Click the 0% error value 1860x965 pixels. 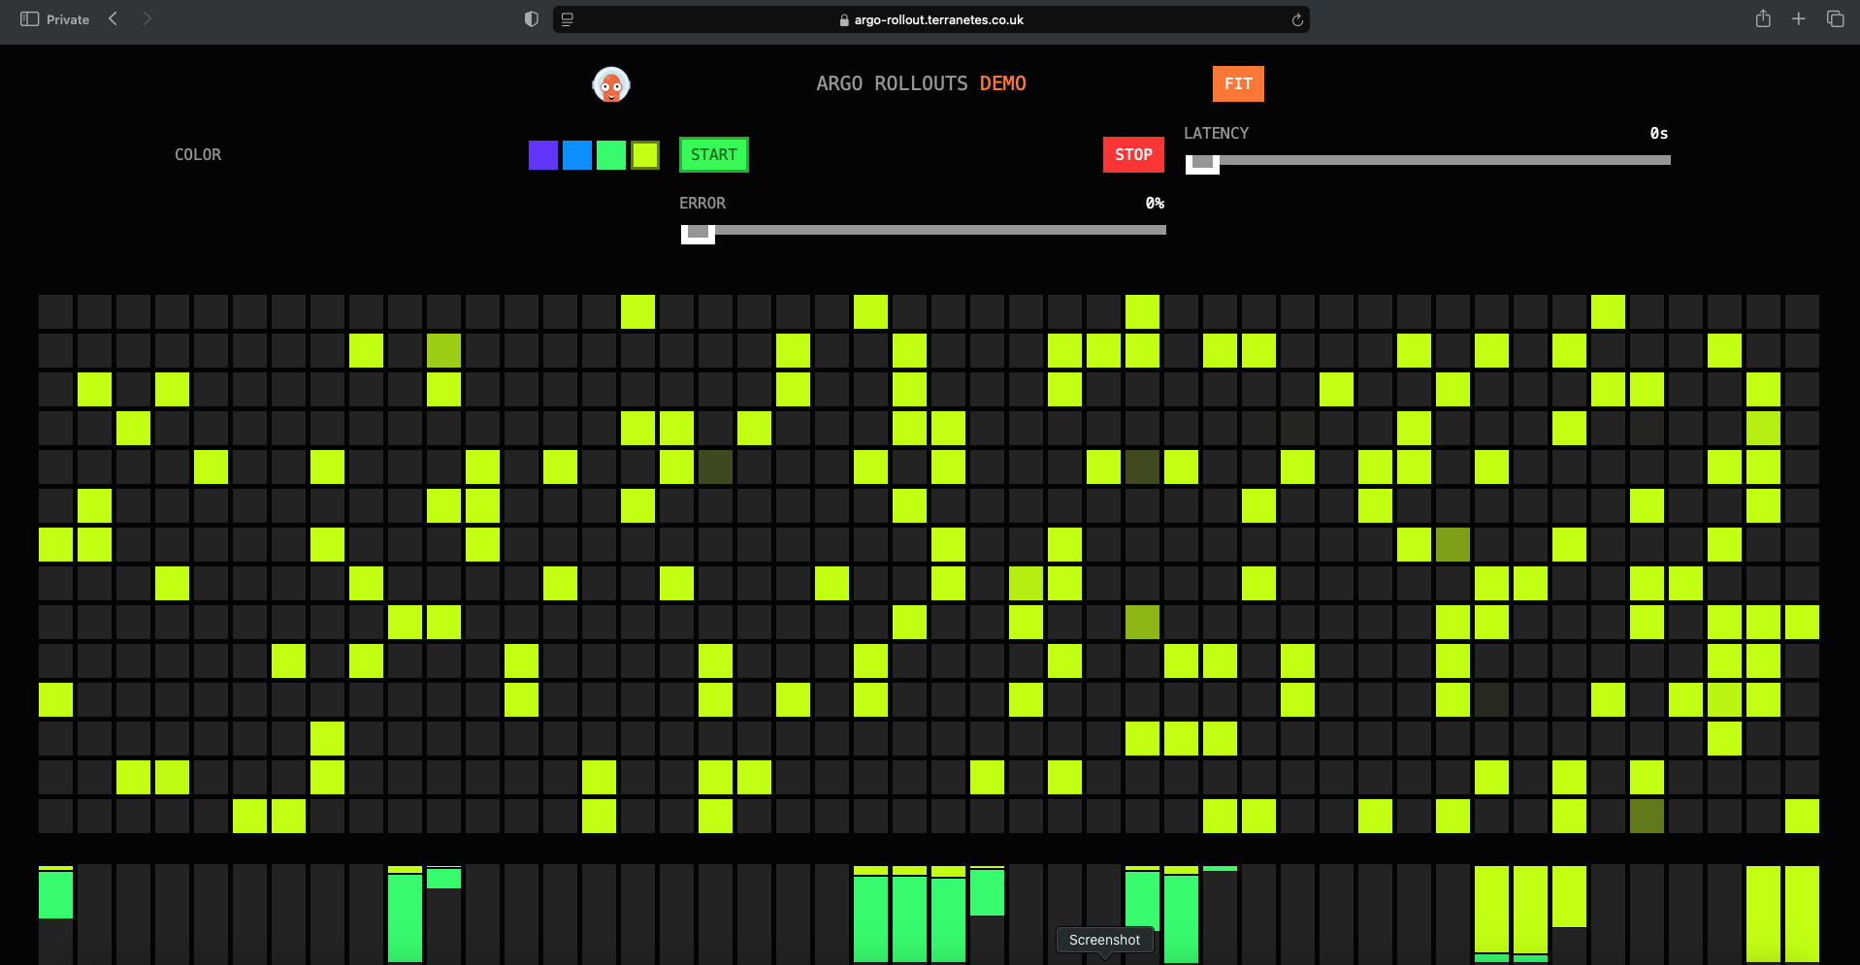pos(1155,204)
